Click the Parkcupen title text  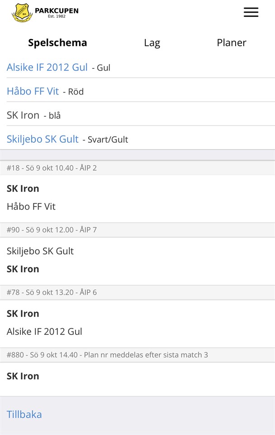[x=57, y=10]
